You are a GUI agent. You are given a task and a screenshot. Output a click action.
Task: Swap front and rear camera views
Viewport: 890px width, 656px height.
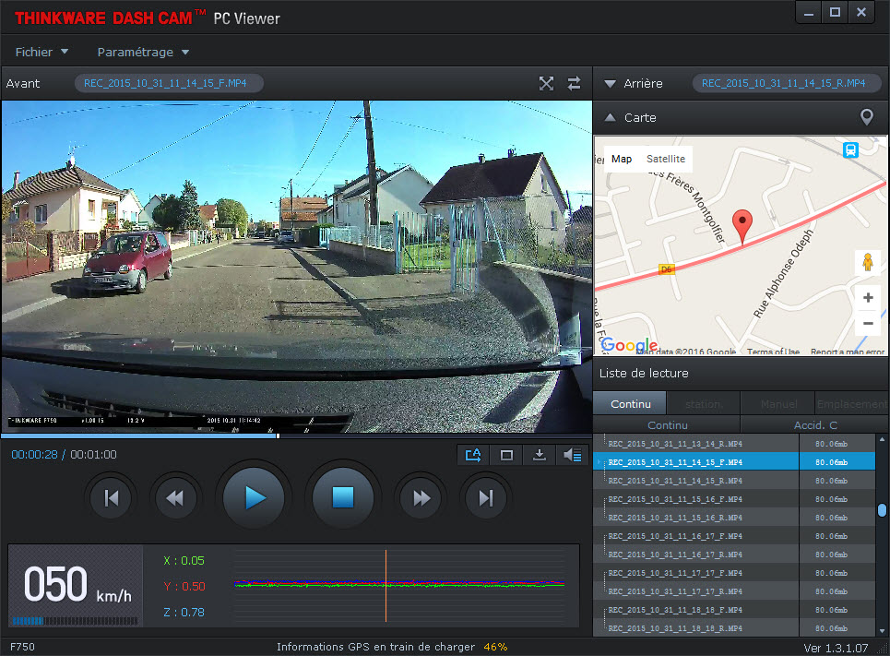[575, 83]
